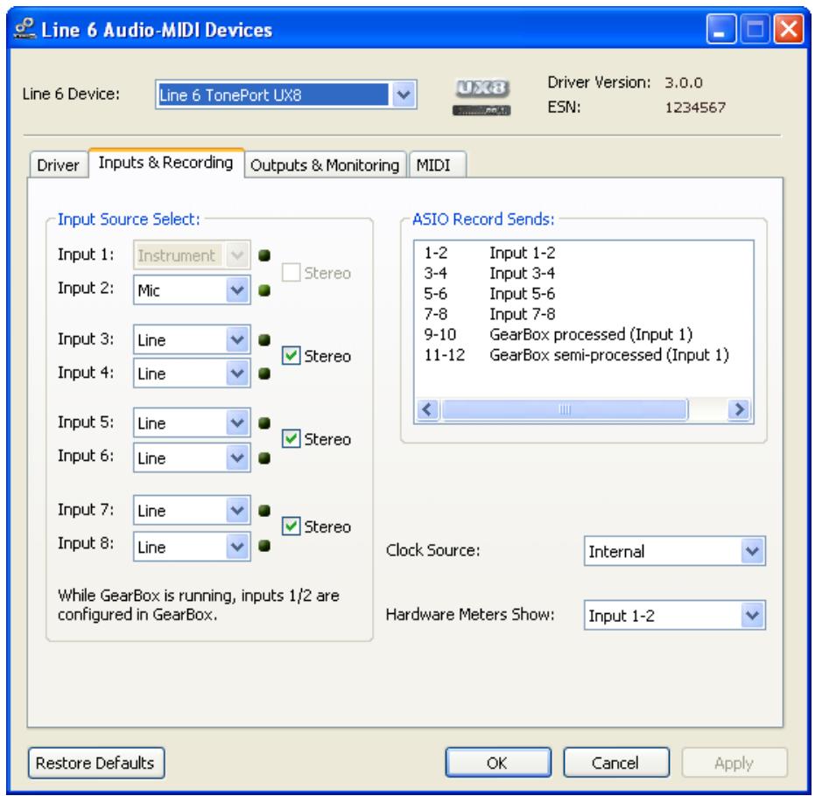Viewport: 815px width, 796px height.
Task: Toggle Stereo checkbox for Inputs 1 and 2
Action: (291, 272)
